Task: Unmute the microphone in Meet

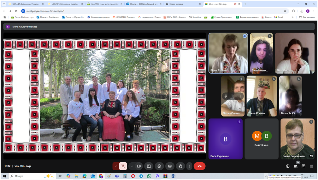Action: (123, 166)
